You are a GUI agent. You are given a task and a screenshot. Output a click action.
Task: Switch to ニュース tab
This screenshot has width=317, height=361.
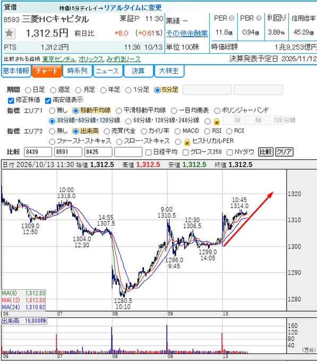[x=108, y=71]
